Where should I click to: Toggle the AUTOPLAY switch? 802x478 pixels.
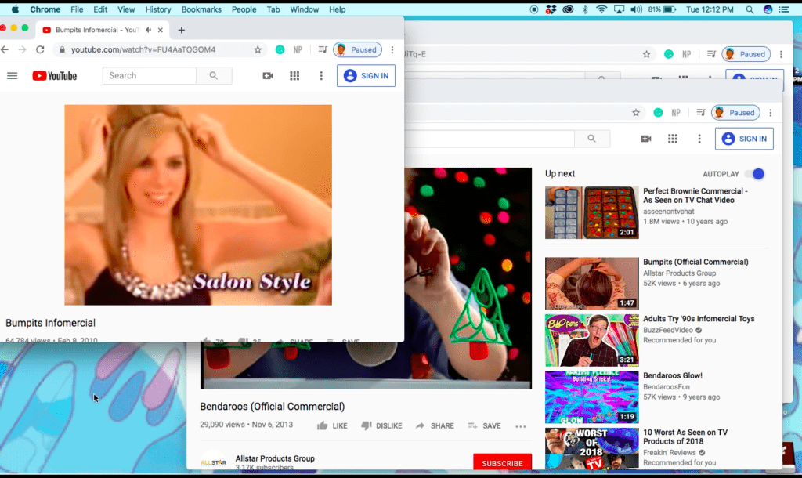[755, 174]
